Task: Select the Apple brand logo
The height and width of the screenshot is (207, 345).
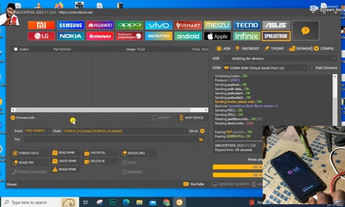Action: click(217, 36)
